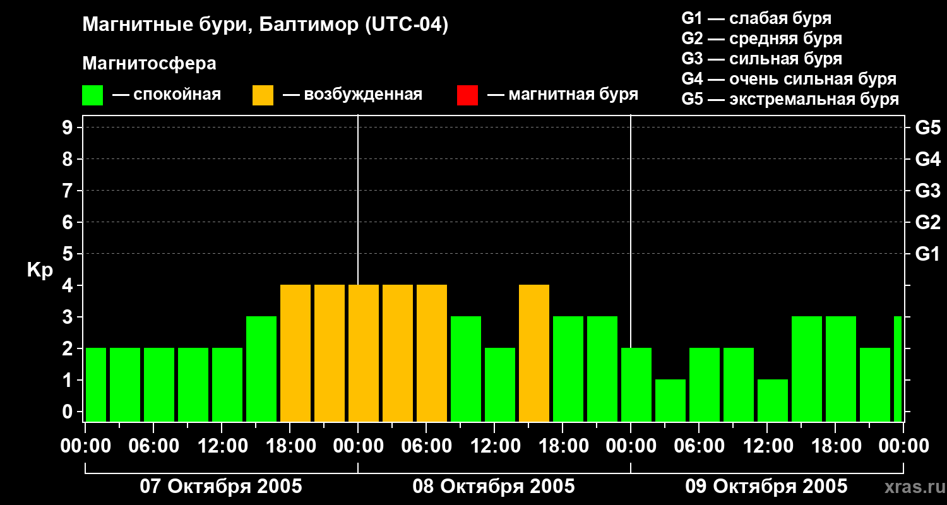The image size is (947, 505).
Task: Click the green Kp 2 bar at 12:00 on 08 October
Action: point(500,385)
